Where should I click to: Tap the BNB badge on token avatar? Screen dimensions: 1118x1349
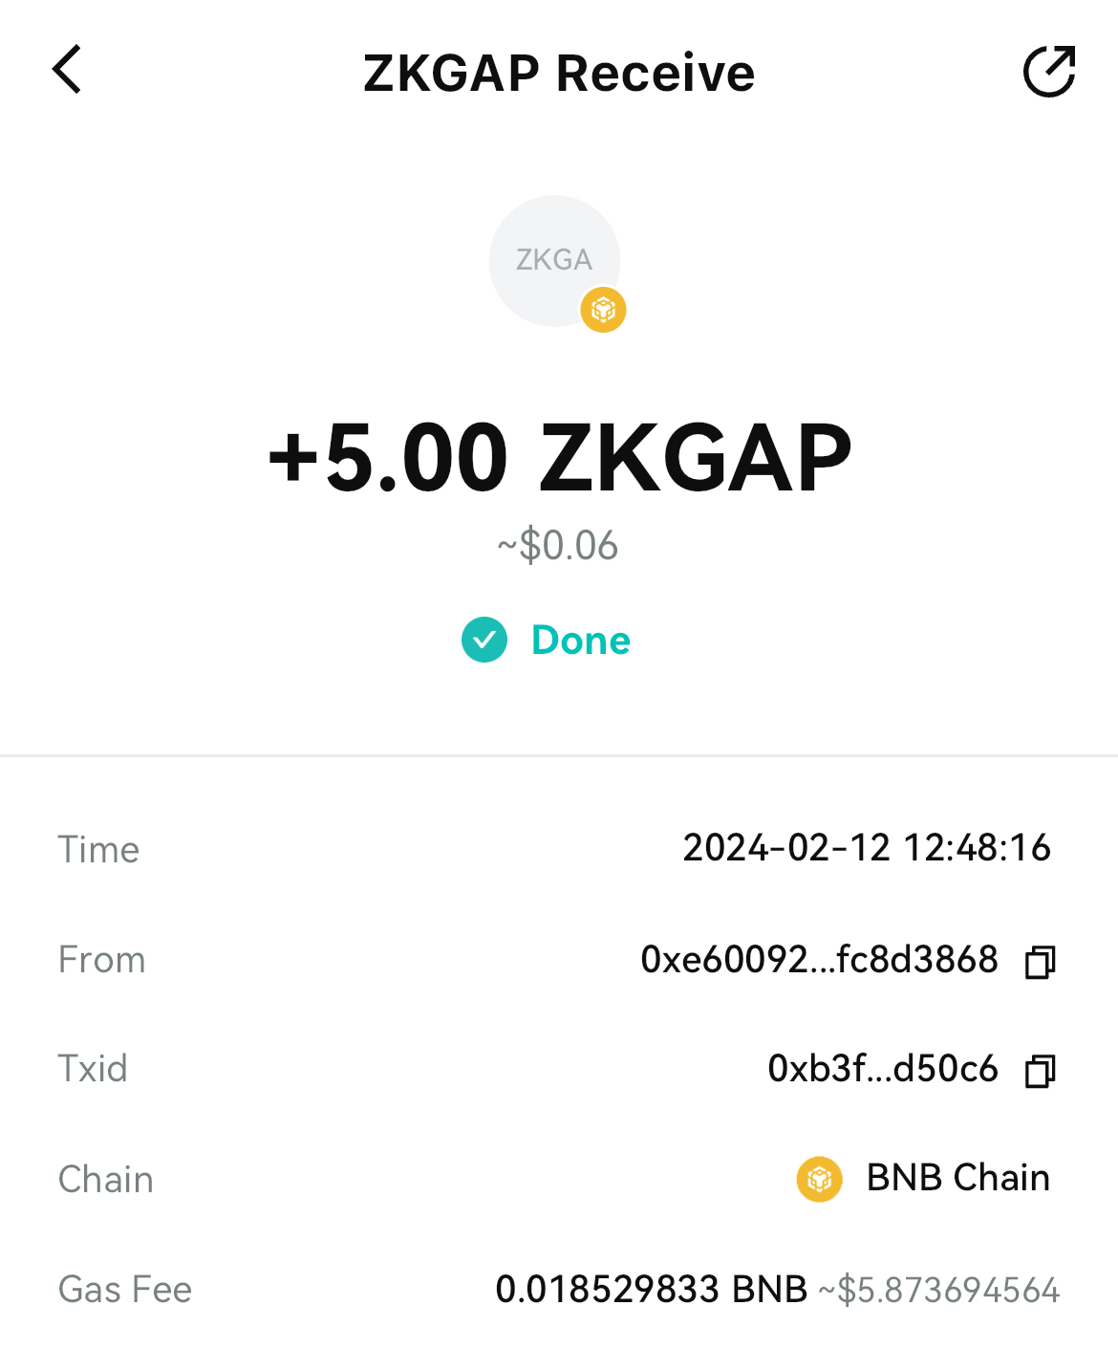pos(603,310)
